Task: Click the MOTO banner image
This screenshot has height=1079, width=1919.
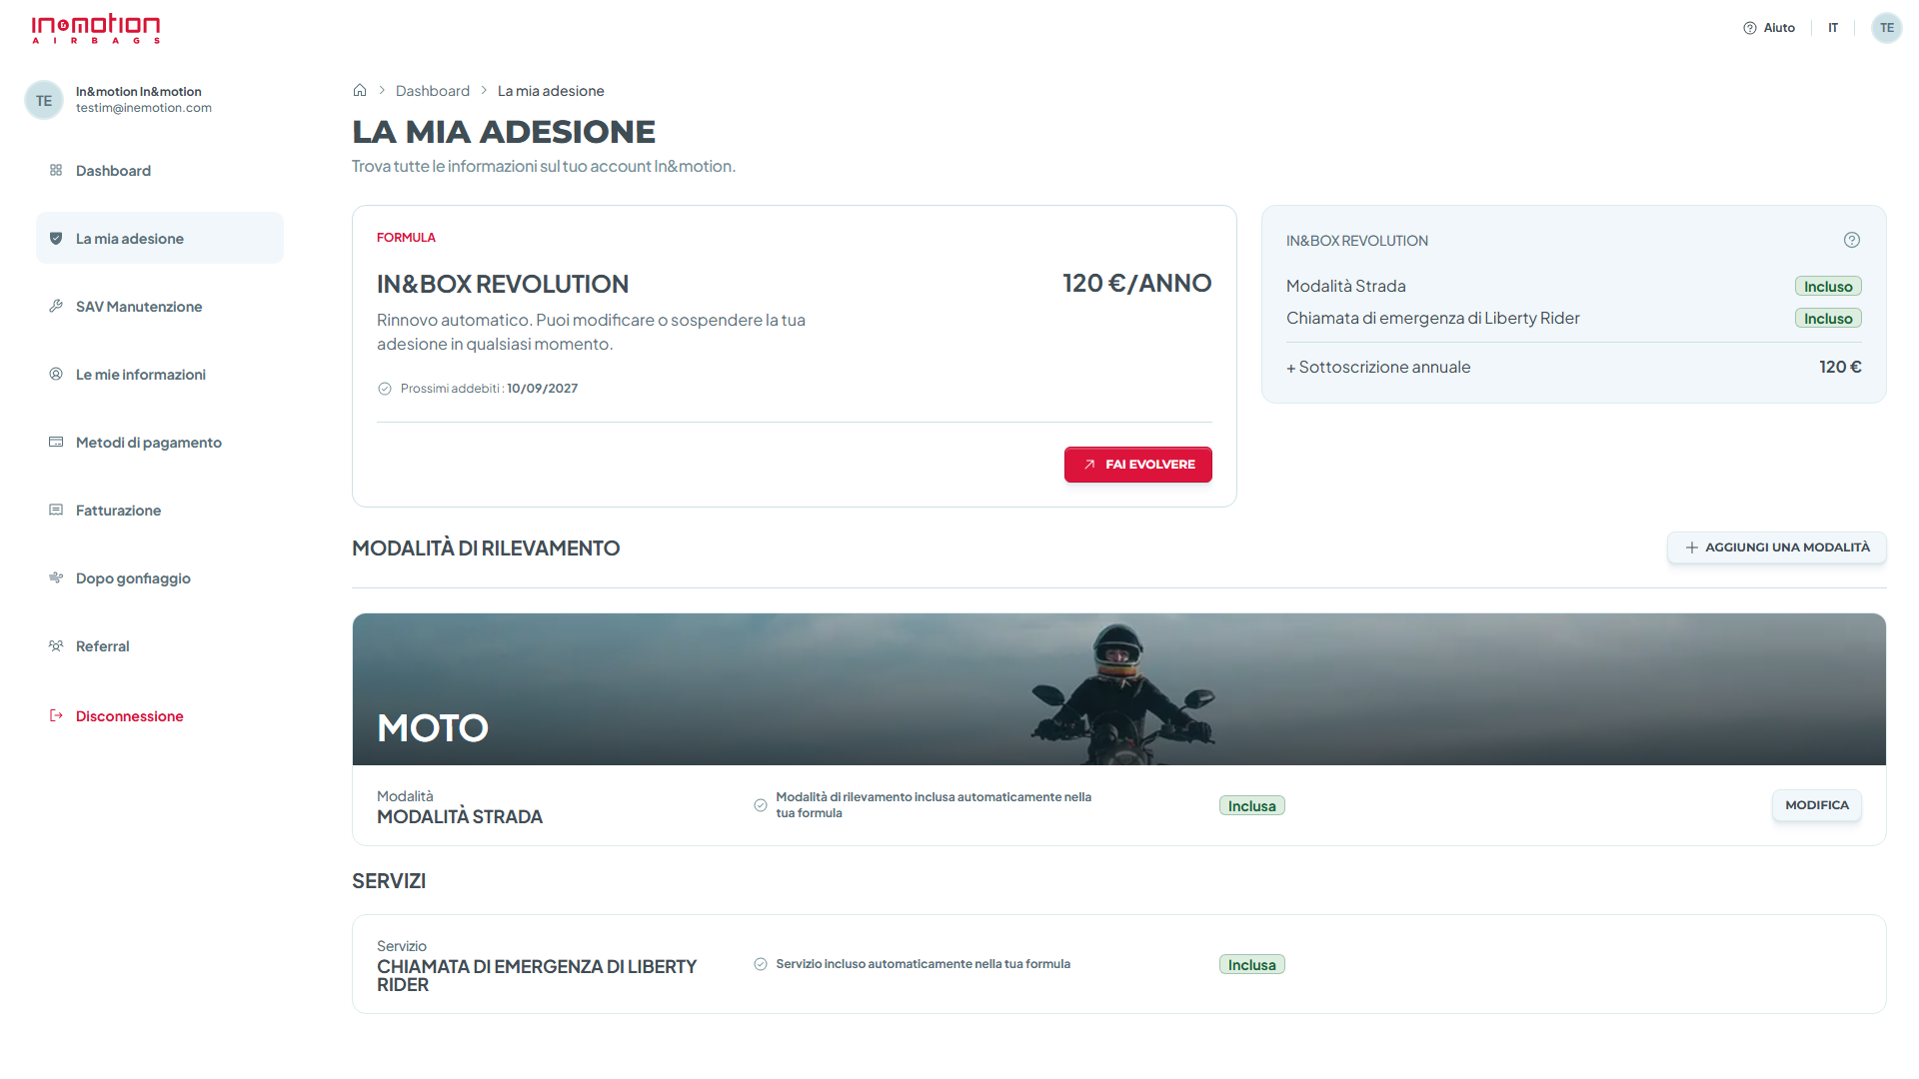Action: 1119,689
